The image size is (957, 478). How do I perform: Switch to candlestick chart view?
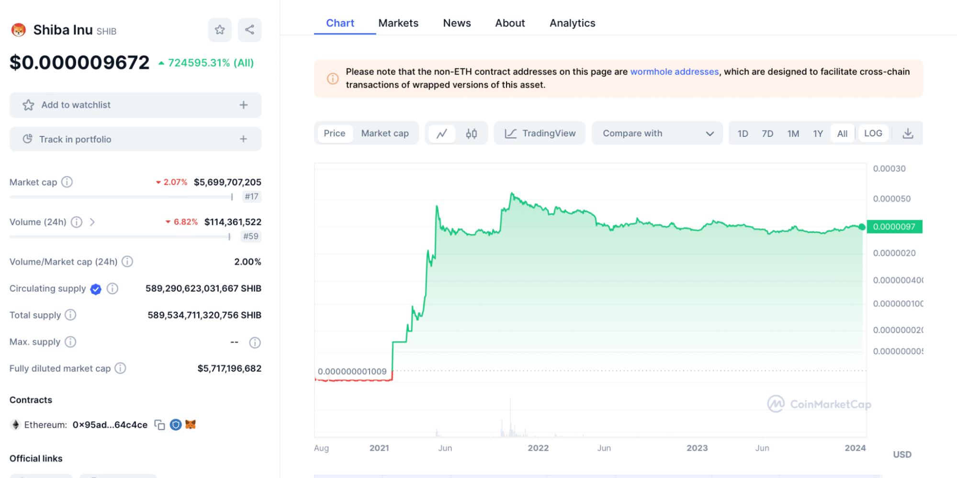(x=471, y=133)
